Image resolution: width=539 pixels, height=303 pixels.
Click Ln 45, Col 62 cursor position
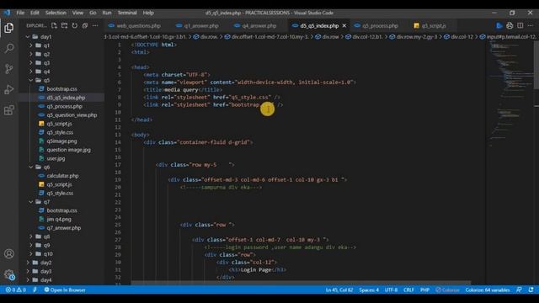pos(339,290)
